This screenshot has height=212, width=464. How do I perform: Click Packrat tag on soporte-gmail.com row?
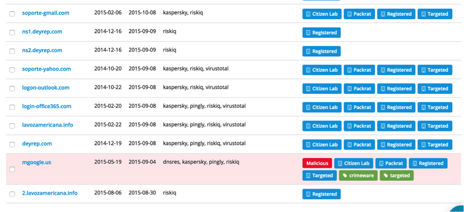(359, 14)
